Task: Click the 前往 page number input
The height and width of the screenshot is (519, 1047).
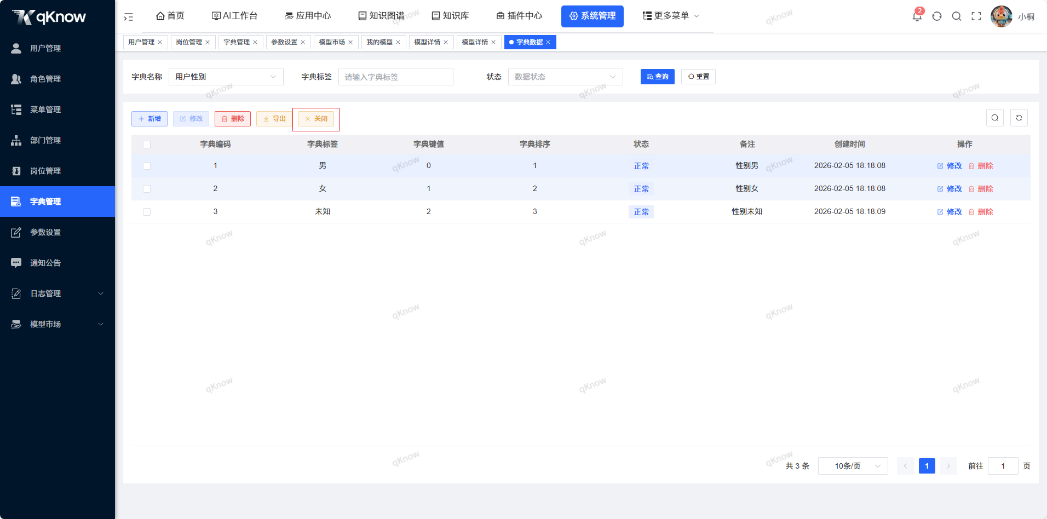Action: tap(1003, 466)
